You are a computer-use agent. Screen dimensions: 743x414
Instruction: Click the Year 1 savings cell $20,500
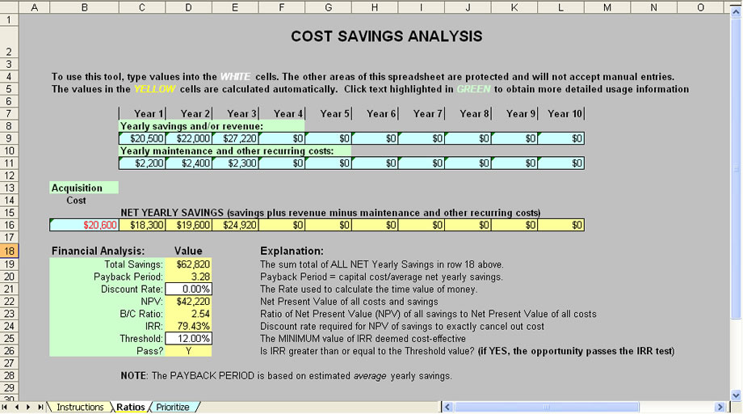pos(142,138)
